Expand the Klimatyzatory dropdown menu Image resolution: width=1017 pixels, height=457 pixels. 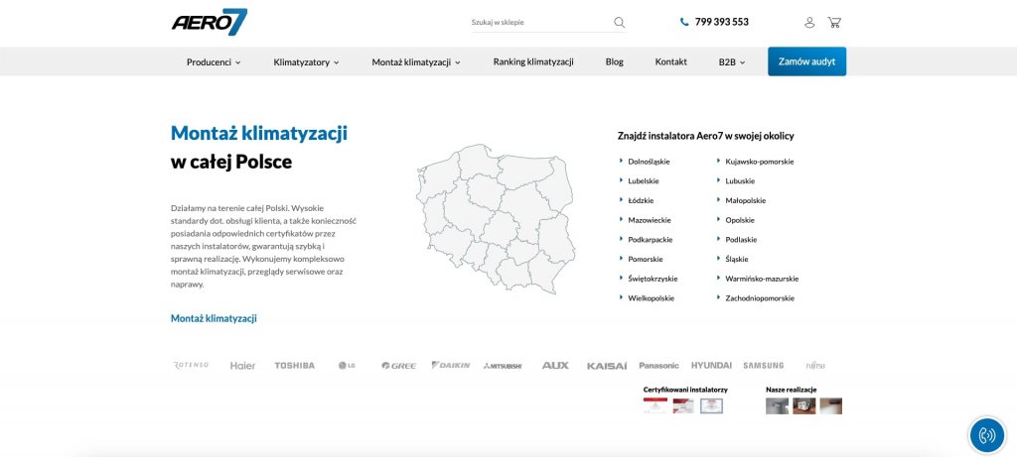pos(306,61)
